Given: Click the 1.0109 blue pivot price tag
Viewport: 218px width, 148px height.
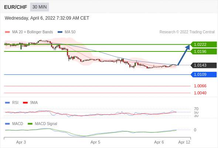Looking at the screenshot, I should point(204,74).
